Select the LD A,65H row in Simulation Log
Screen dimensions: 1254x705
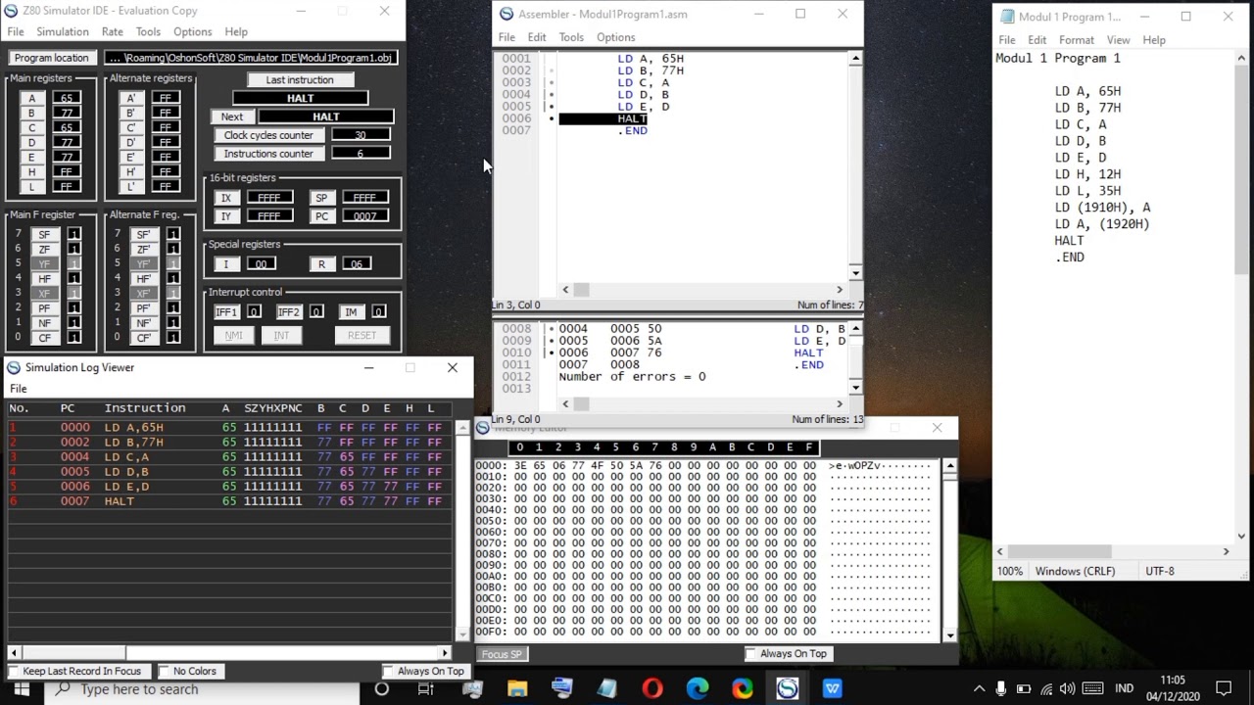click(x=229, y=428)
